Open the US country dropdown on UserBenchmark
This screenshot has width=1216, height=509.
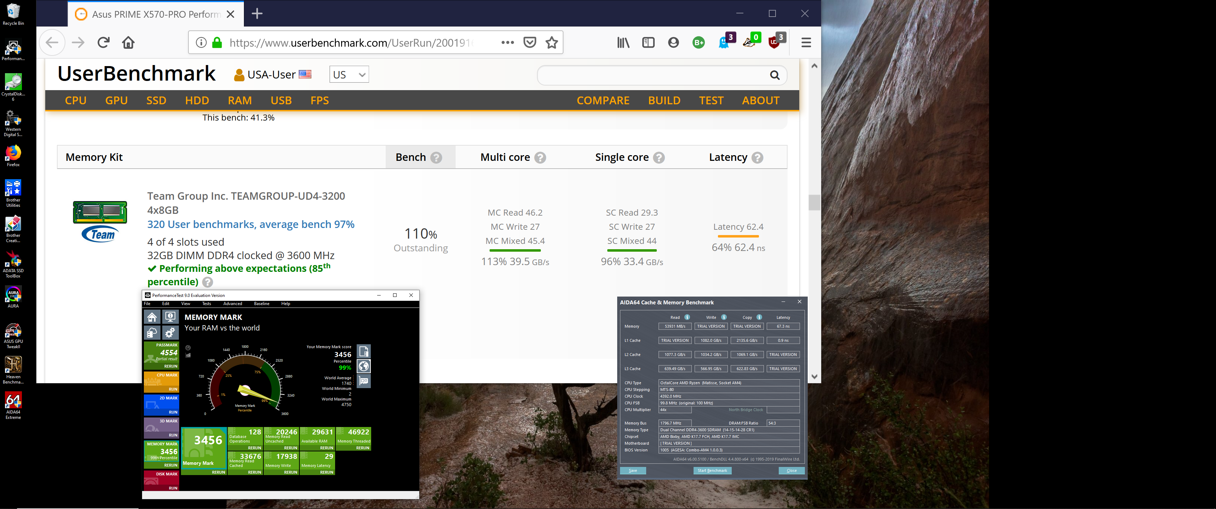tap(349, 75)
